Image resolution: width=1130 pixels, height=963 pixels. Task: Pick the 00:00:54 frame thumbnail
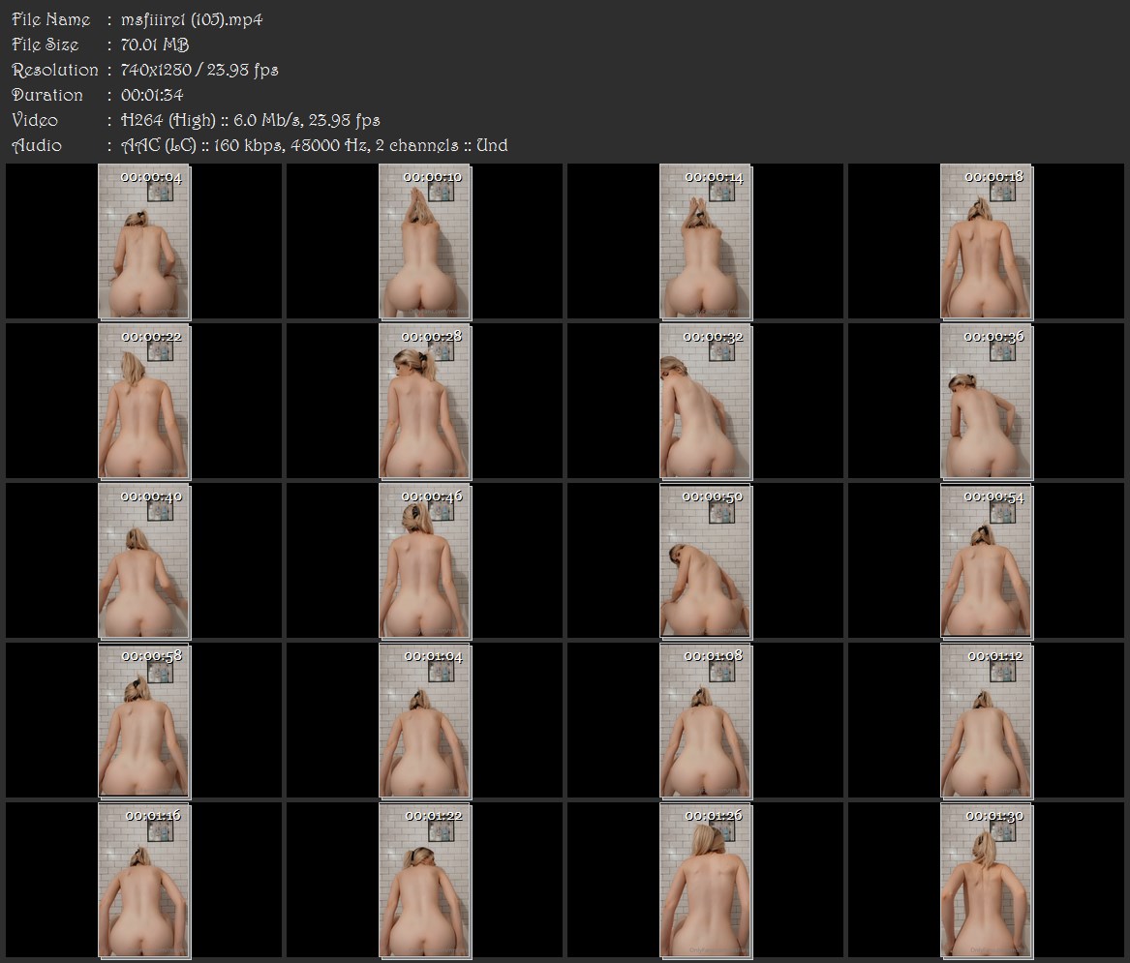[987, 560]
